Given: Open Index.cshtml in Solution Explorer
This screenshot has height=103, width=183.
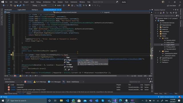Looking at the screenshot, I should 170,43.
